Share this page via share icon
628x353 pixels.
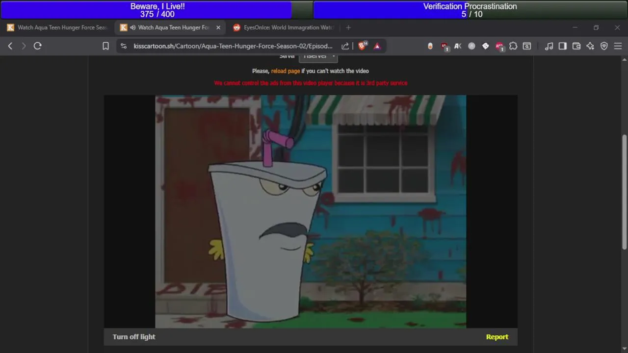coord(345,46)
